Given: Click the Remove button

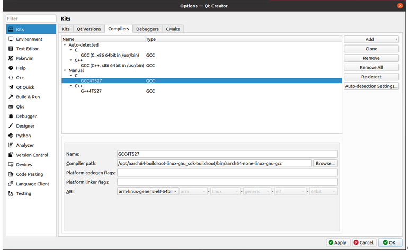Looking at the screenshot, I should point(371,58).
